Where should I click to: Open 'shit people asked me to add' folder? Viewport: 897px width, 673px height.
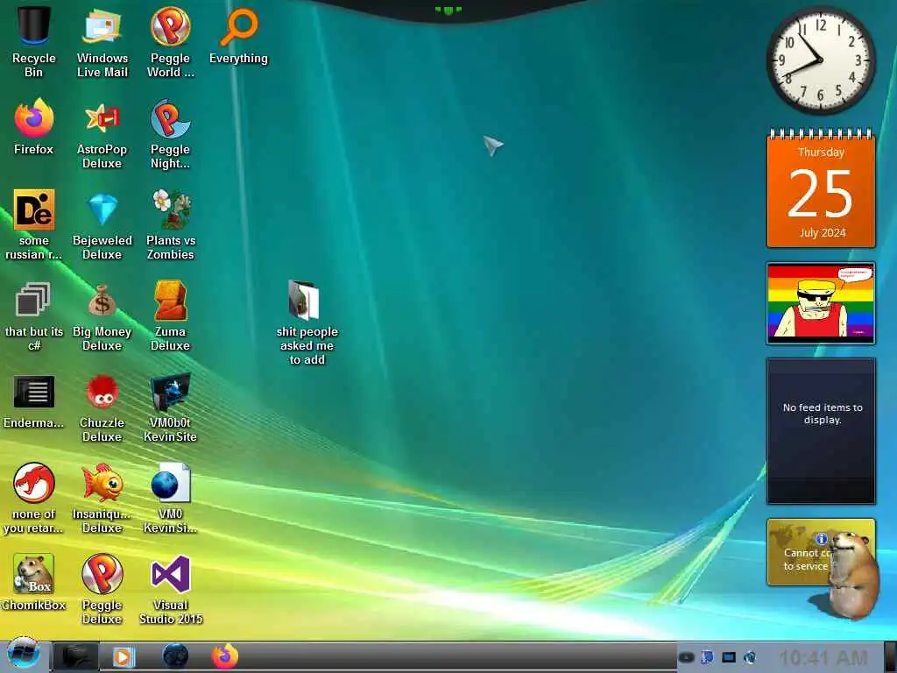pos(307,322)
